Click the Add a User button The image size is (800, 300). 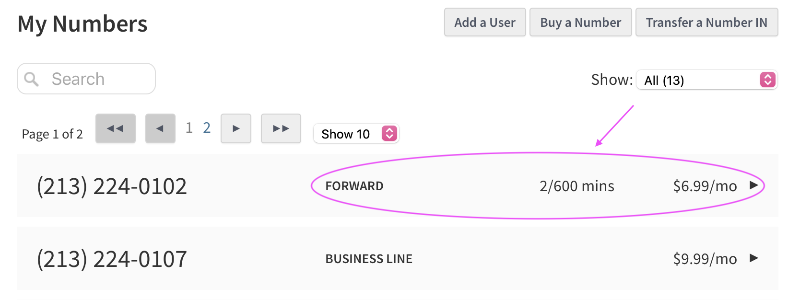point(485,22)
